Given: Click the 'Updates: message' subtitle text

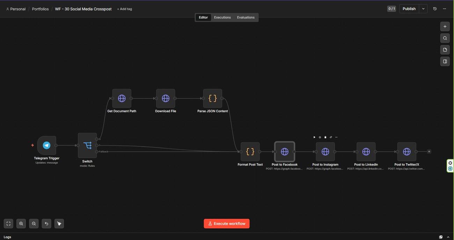Looking at the screenshot, I should click(47, 163).
